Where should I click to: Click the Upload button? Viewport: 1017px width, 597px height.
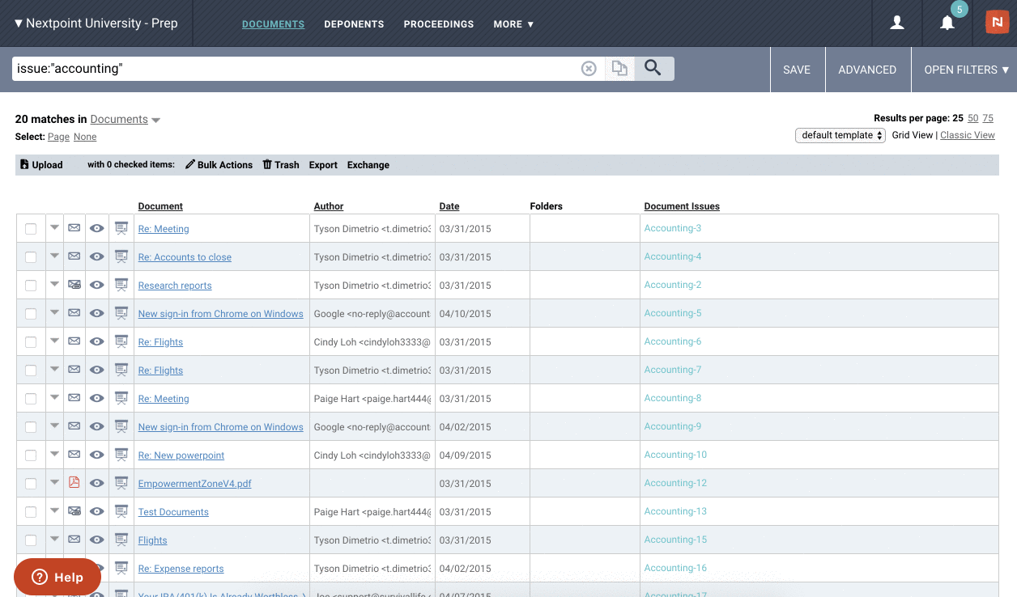41,164
